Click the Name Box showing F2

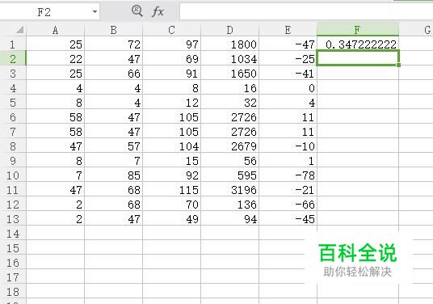[x=44, y=12]
